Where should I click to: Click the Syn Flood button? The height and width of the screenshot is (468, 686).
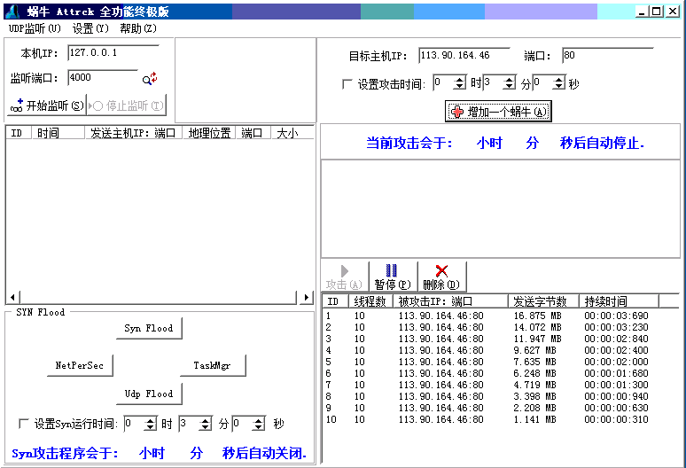(x=149, y=328)
